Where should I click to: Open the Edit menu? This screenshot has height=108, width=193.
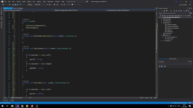click(9, 1)
